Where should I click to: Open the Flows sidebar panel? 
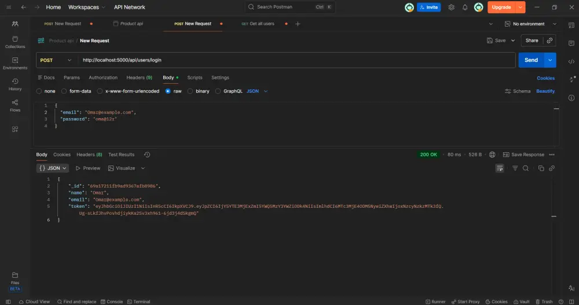(x=15, y=105)
